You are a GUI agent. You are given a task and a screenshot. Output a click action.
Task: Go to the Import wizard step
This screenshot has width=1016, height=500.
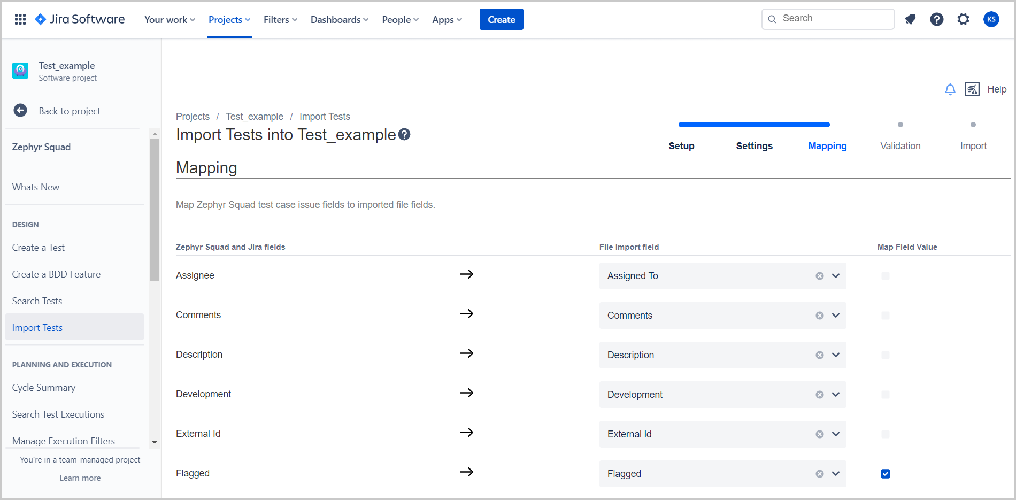973,146
